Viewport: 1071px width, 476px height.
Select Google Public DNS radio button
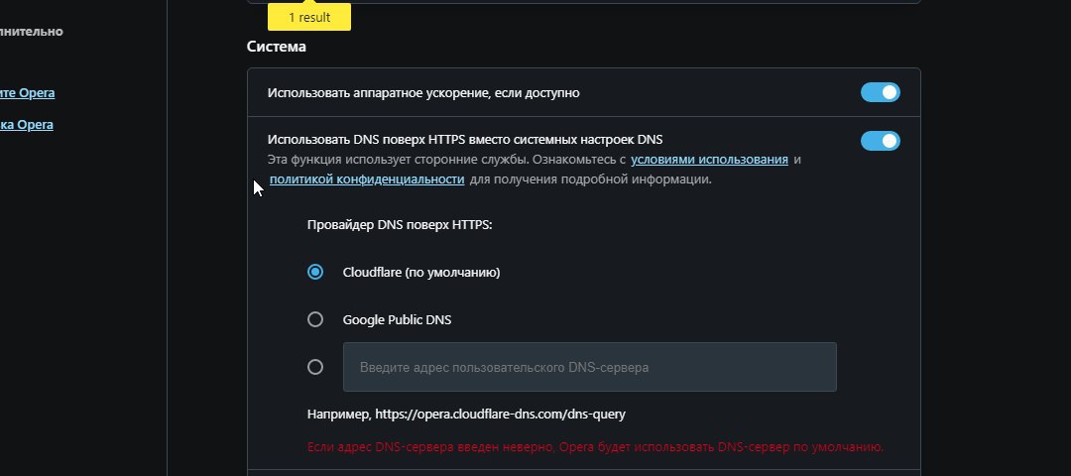[315, 319]
